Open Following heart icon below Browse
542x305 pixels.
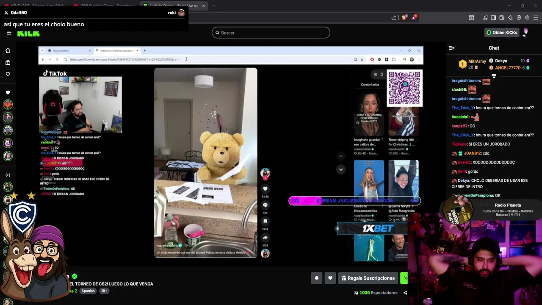click(x=8, y=74)
